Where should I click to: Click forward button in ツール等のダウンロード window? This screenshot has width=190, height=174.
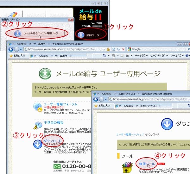101,99
